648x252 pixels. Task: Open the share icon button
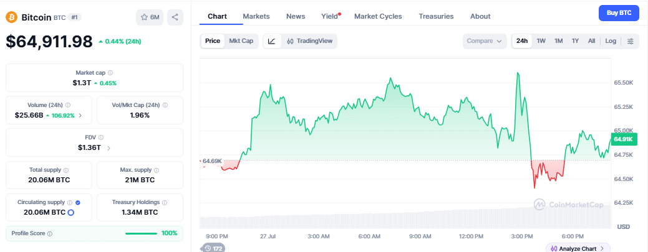pos(175,17)
